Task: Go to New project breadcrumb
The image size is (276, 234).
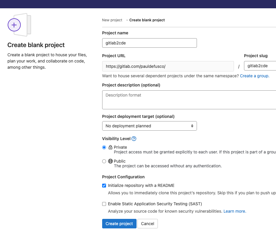Action: point(112,20)
